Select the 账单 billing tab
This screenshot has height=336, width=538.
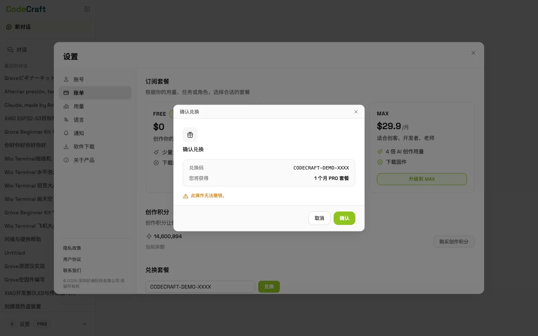click(95, 93)
